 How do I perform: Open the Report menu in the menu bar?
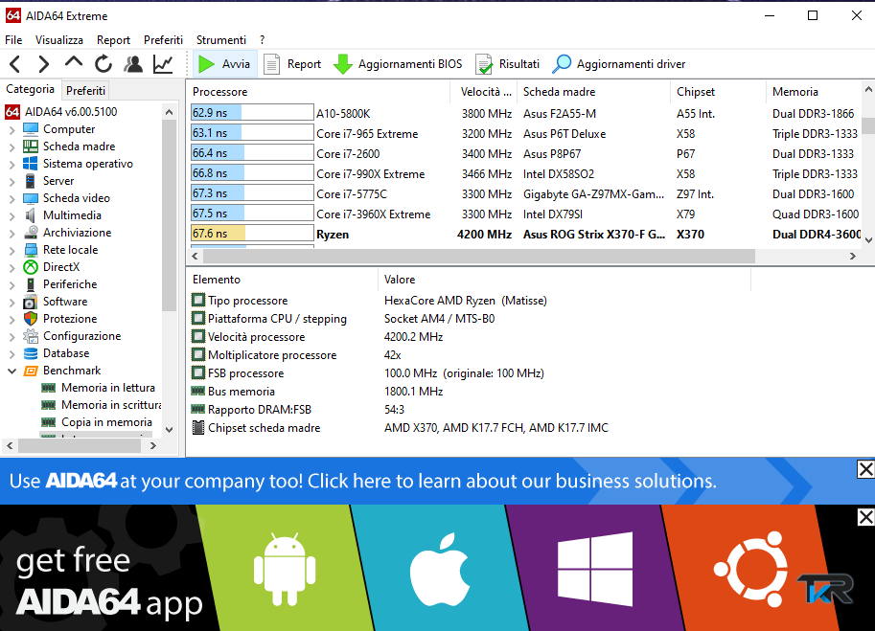pos(113,40)
